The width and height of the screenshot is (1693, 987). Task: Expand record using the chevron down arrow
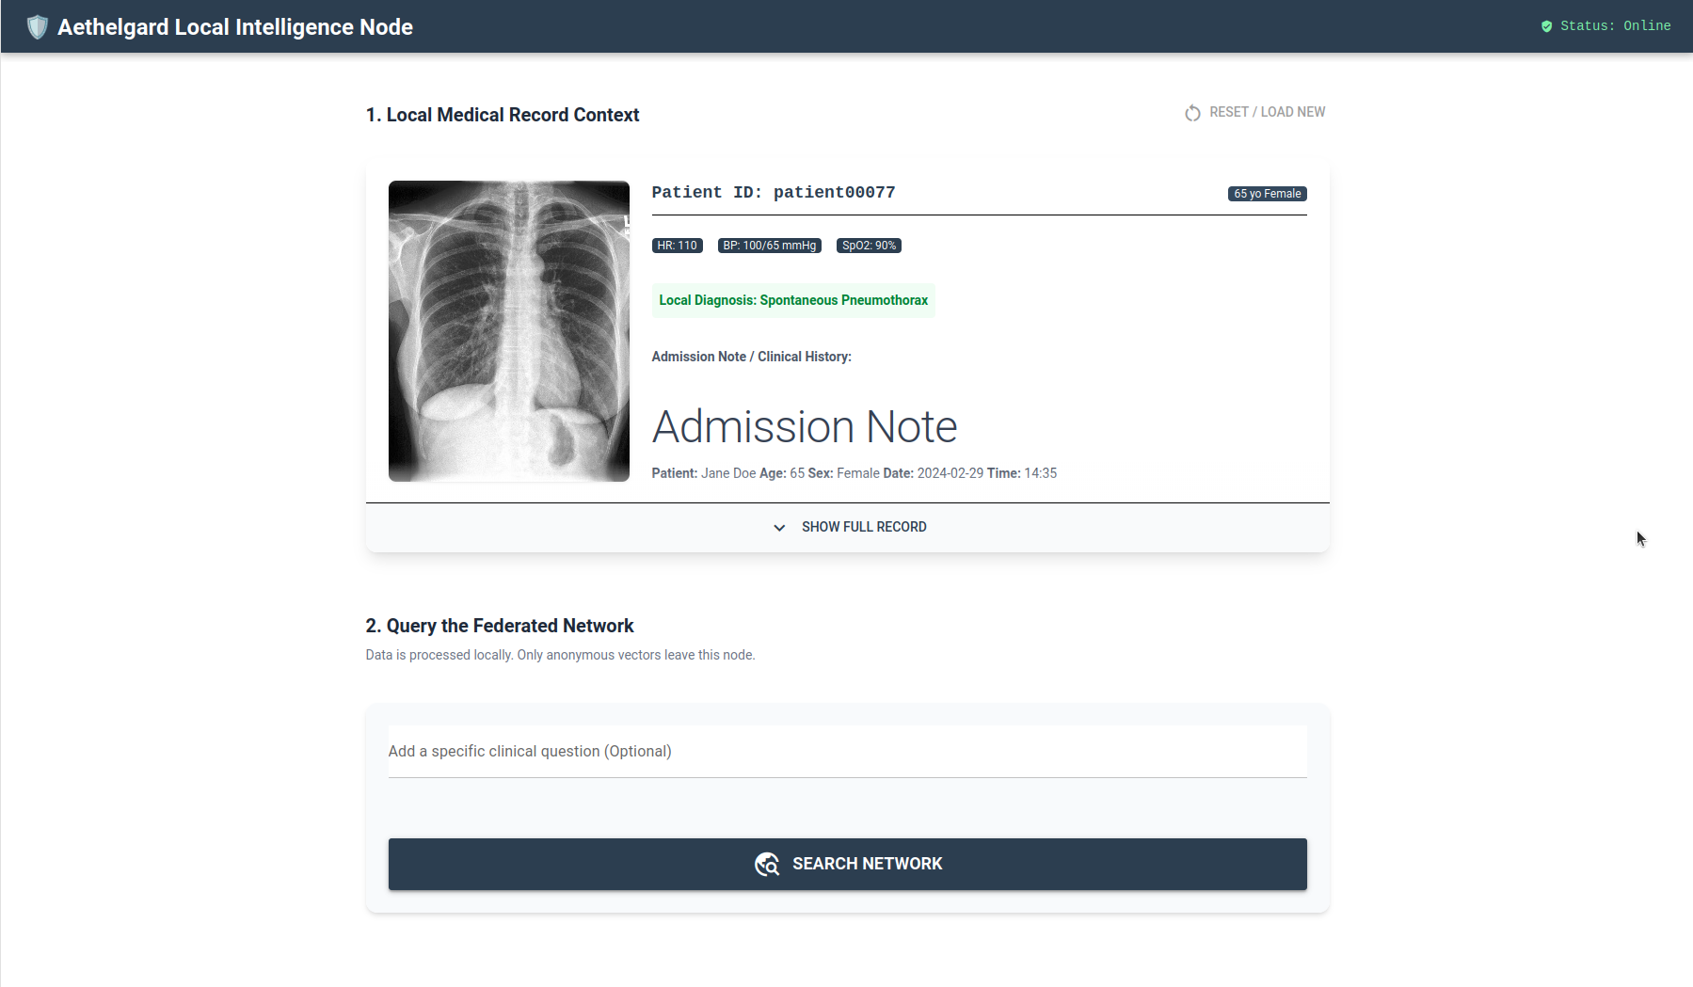coord(779,528)
